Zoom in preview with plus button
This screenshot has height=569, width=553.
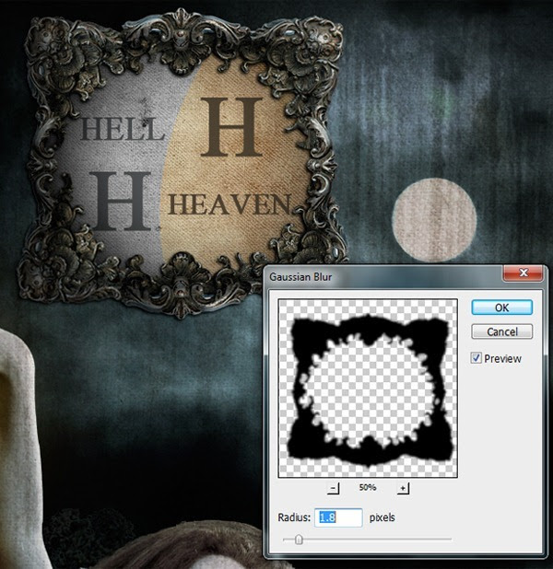click(x=403, y=489)
